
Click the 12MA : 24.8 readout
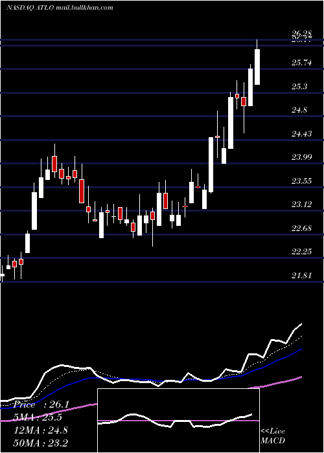click(x=41, y=430)
